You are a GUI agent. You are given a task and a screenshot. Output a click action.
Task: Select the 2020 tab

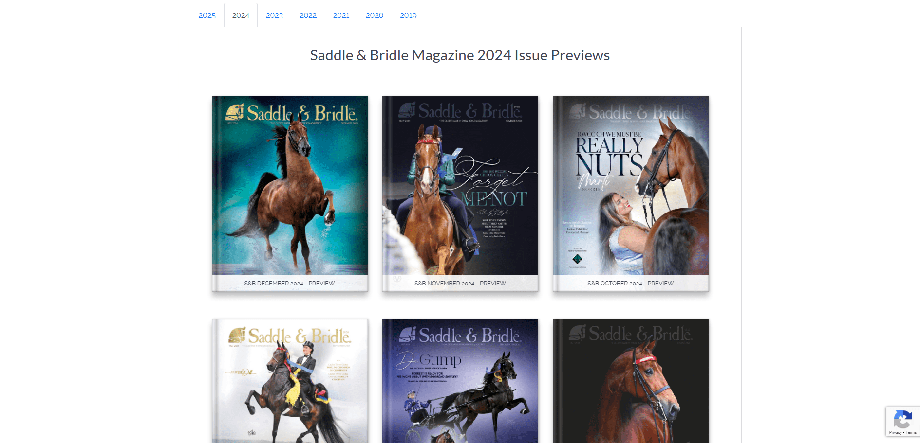coord(375,15)
